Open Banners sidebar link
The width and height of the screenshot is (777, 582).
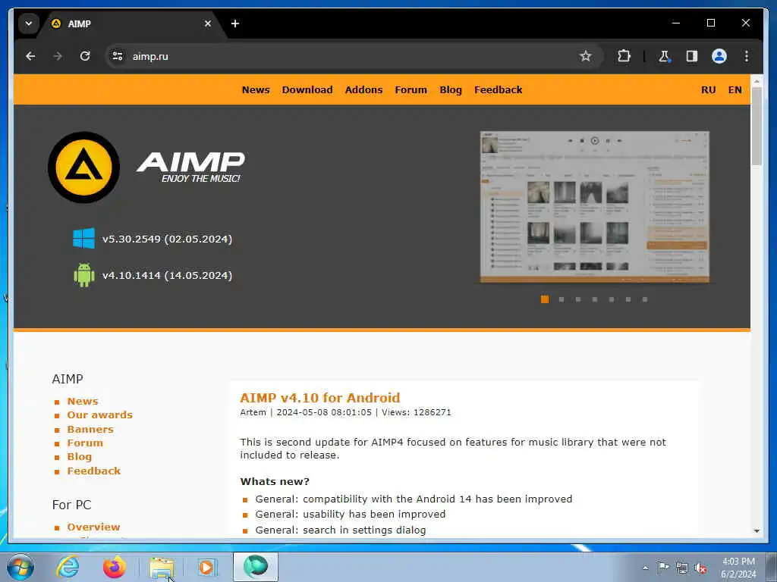coord(90,429)
